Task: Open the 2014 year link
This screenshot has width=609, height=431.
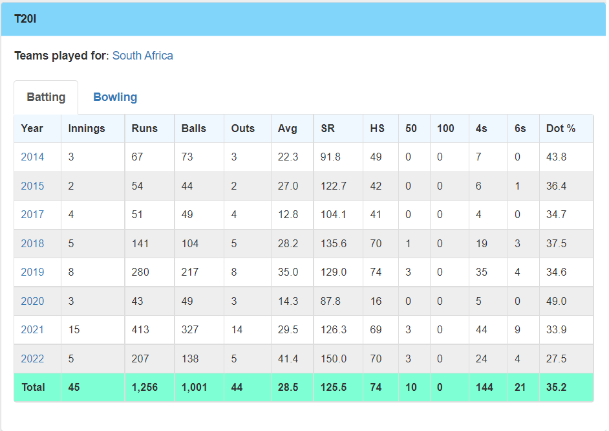Action: (32, 157)
